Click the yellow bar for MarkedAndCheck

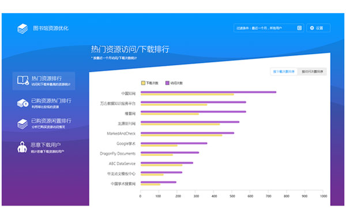click(x=182, y=135)
